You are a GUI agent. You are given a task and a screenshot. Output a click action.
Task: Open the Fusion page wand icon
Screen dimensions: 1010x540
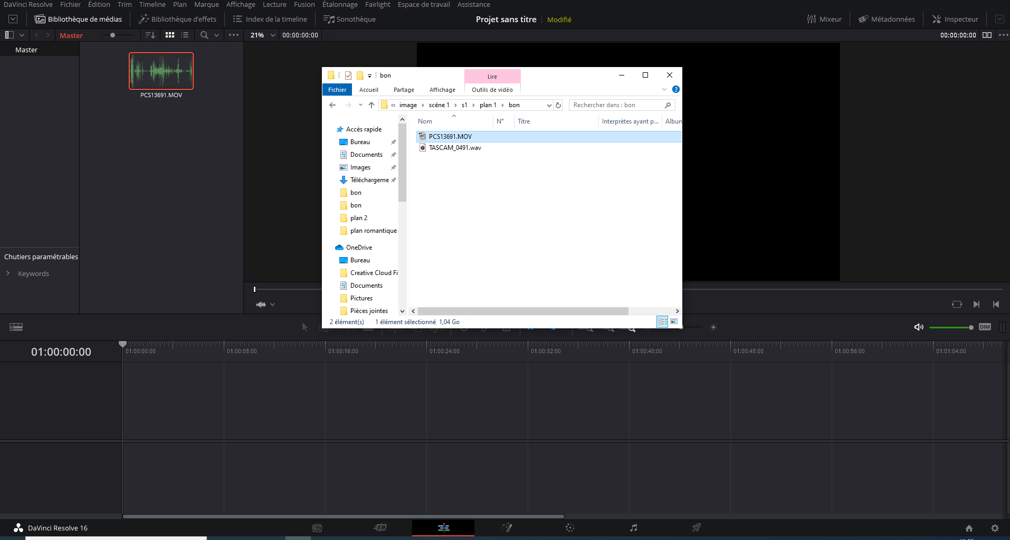pos(507,528)
